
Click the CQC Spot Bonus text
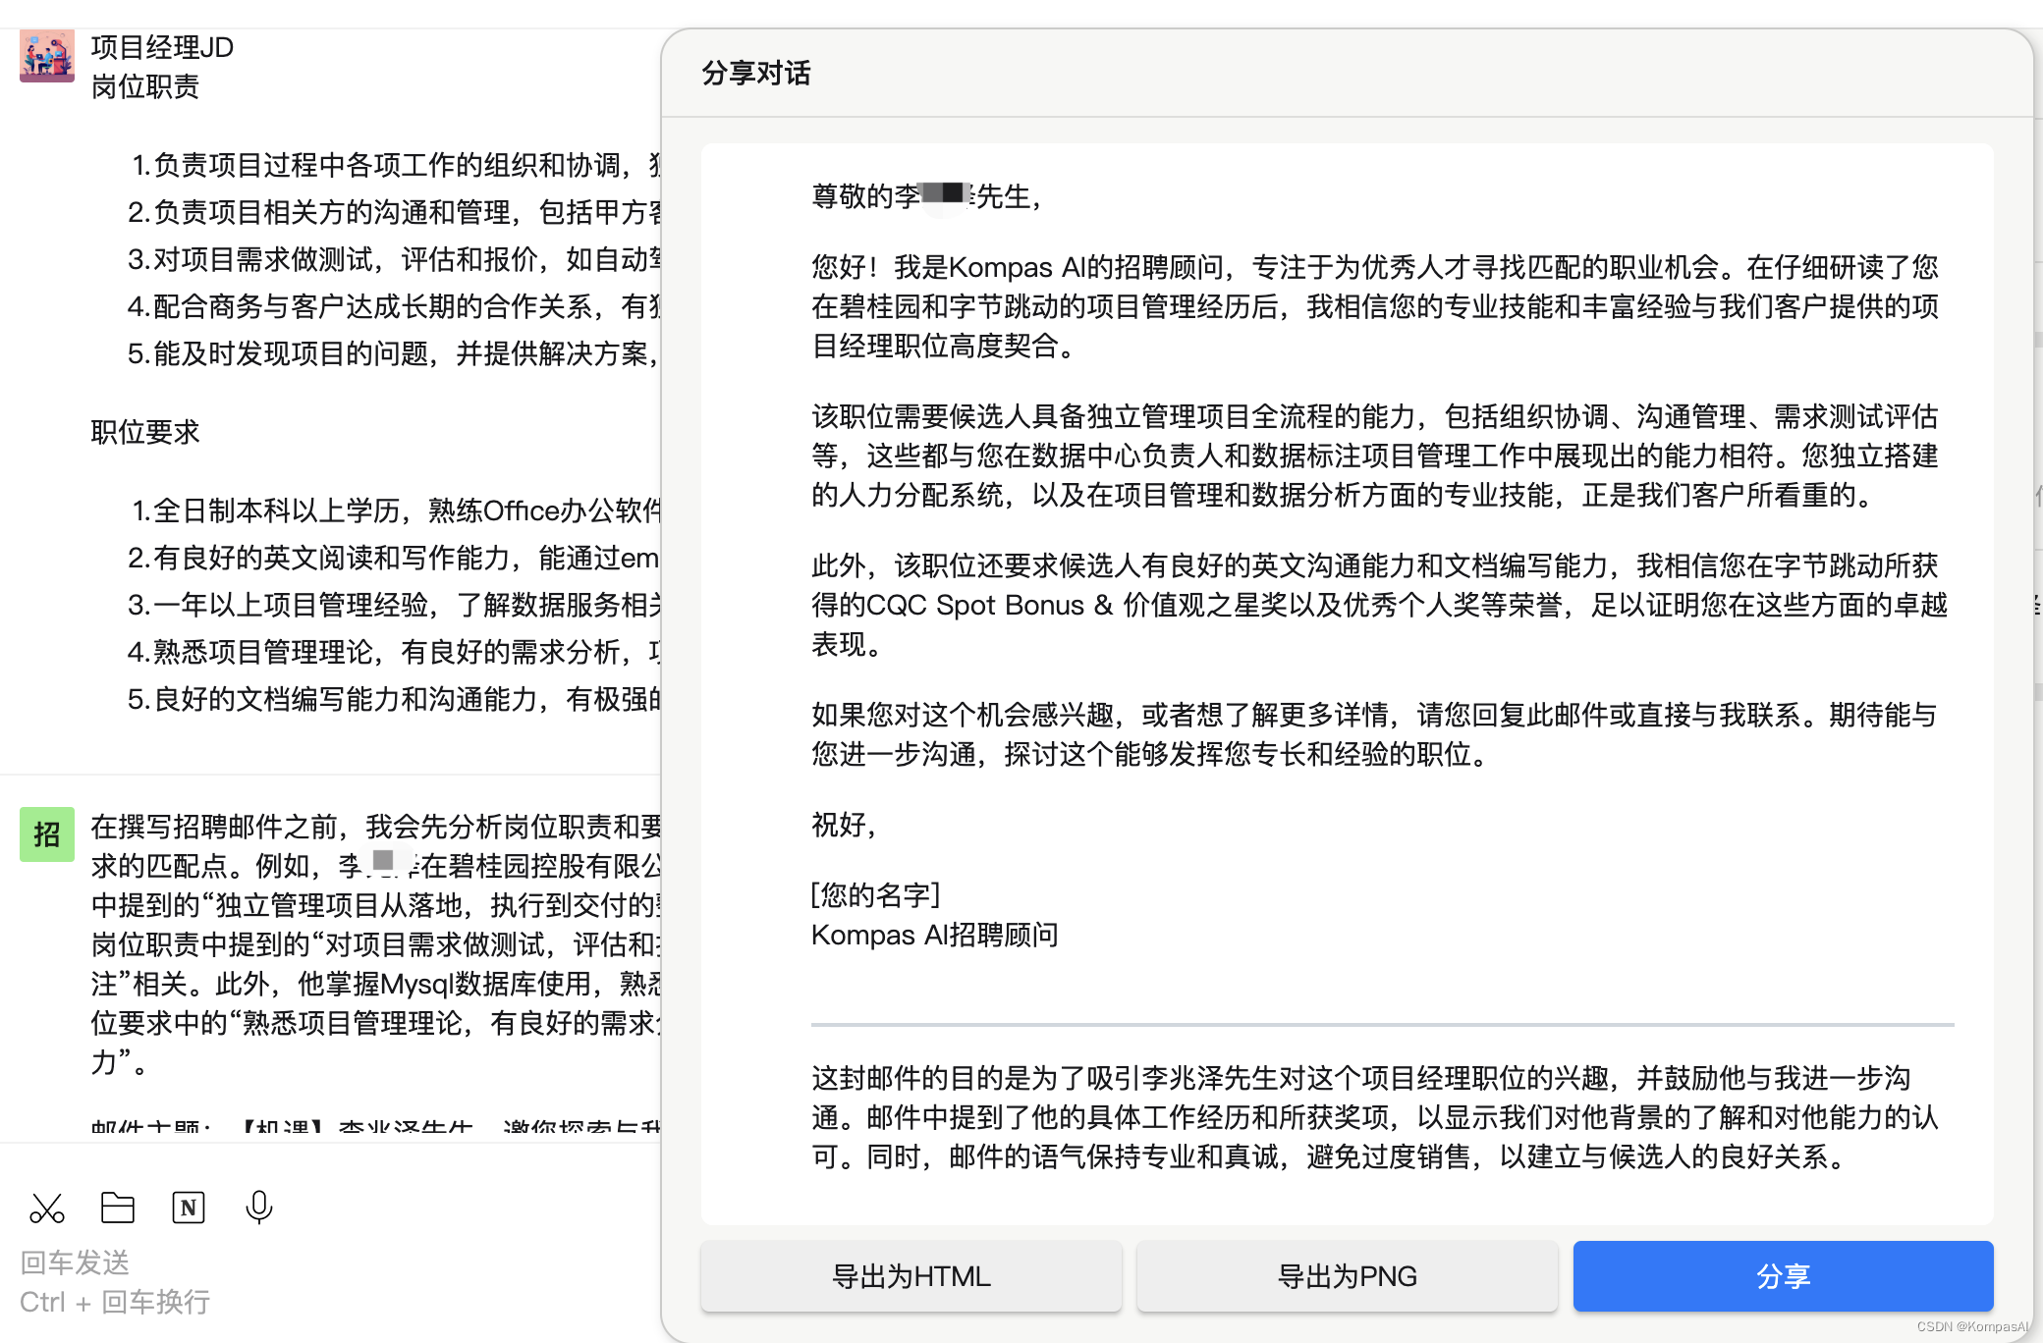(x=974, y=605)
